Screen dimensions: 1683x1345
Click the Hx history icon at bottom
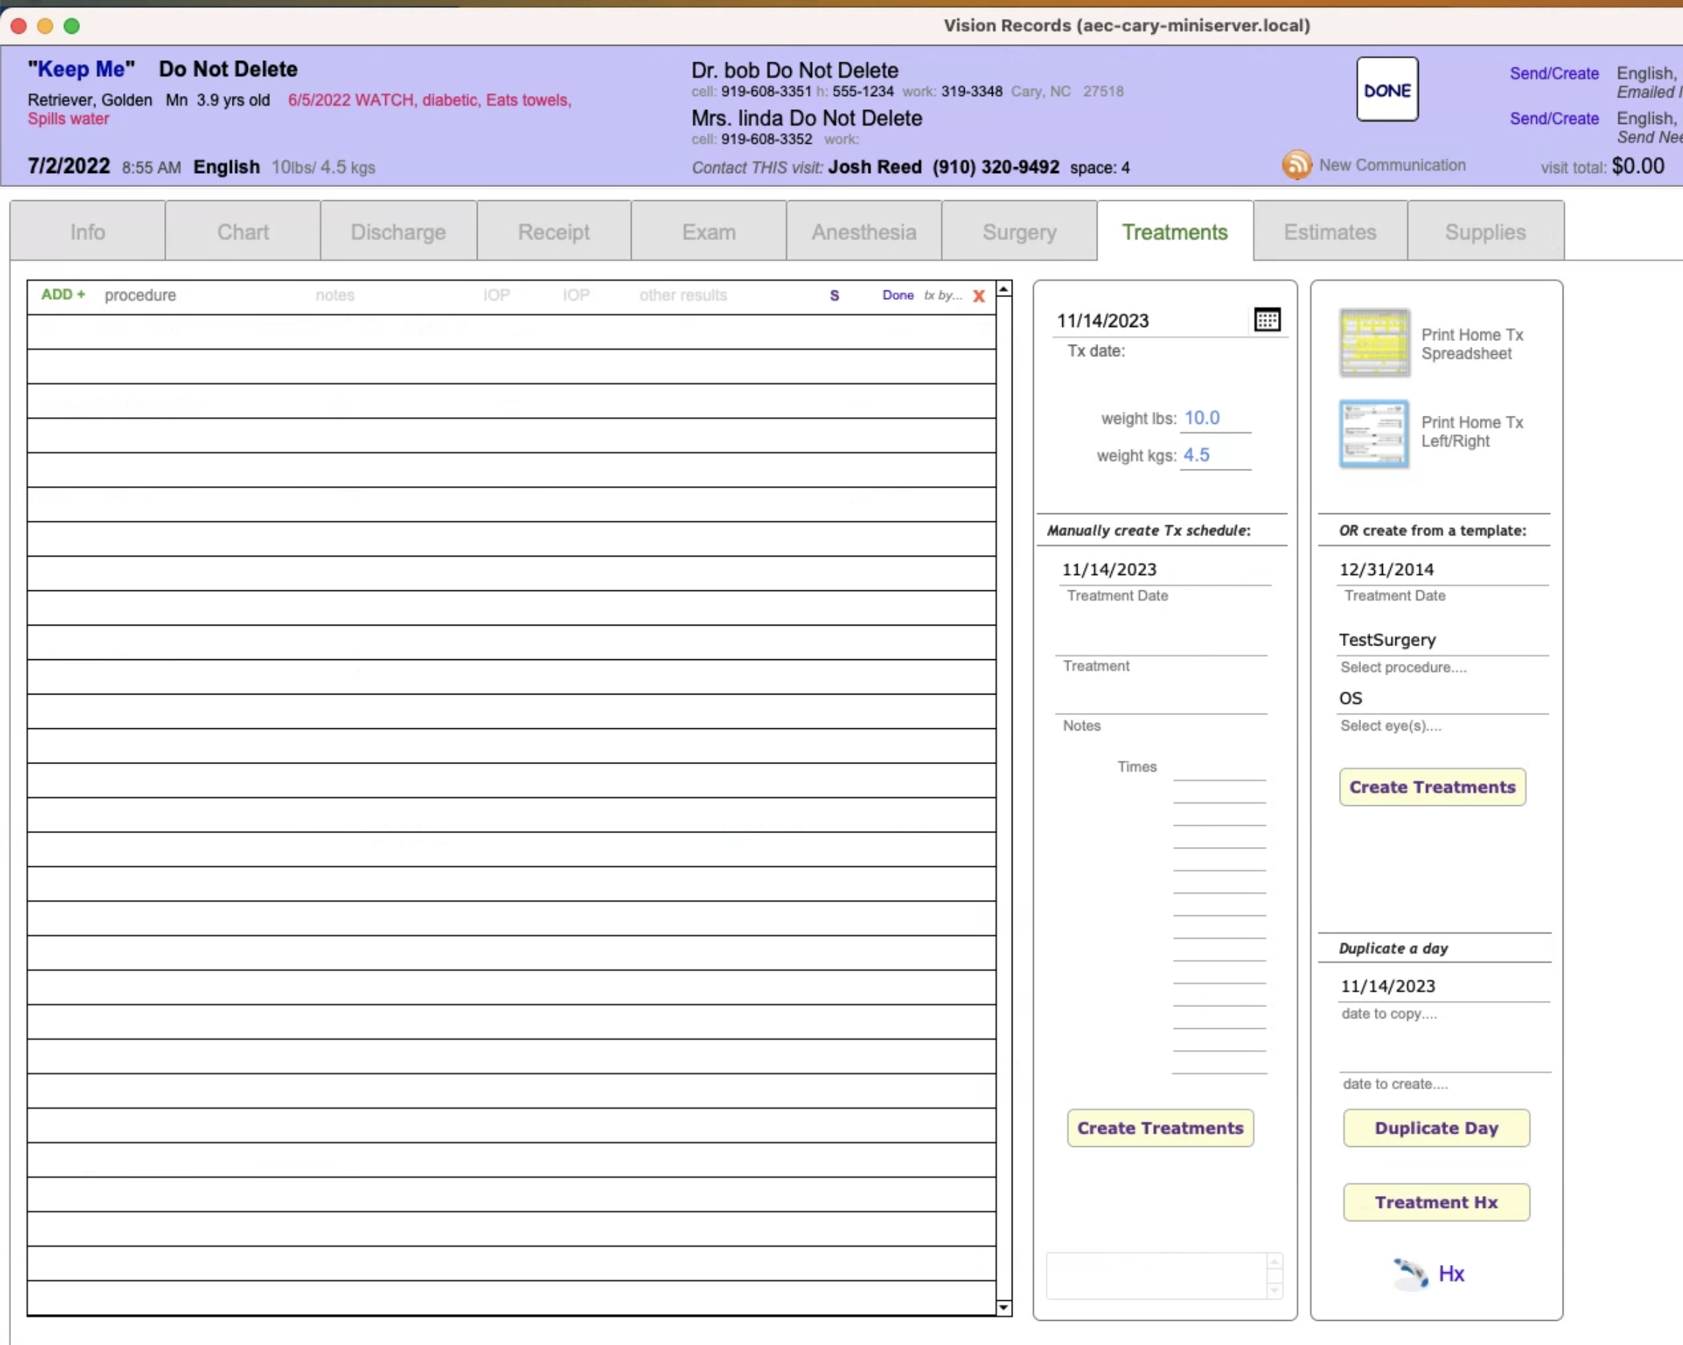click(x=1412, y=1274)
